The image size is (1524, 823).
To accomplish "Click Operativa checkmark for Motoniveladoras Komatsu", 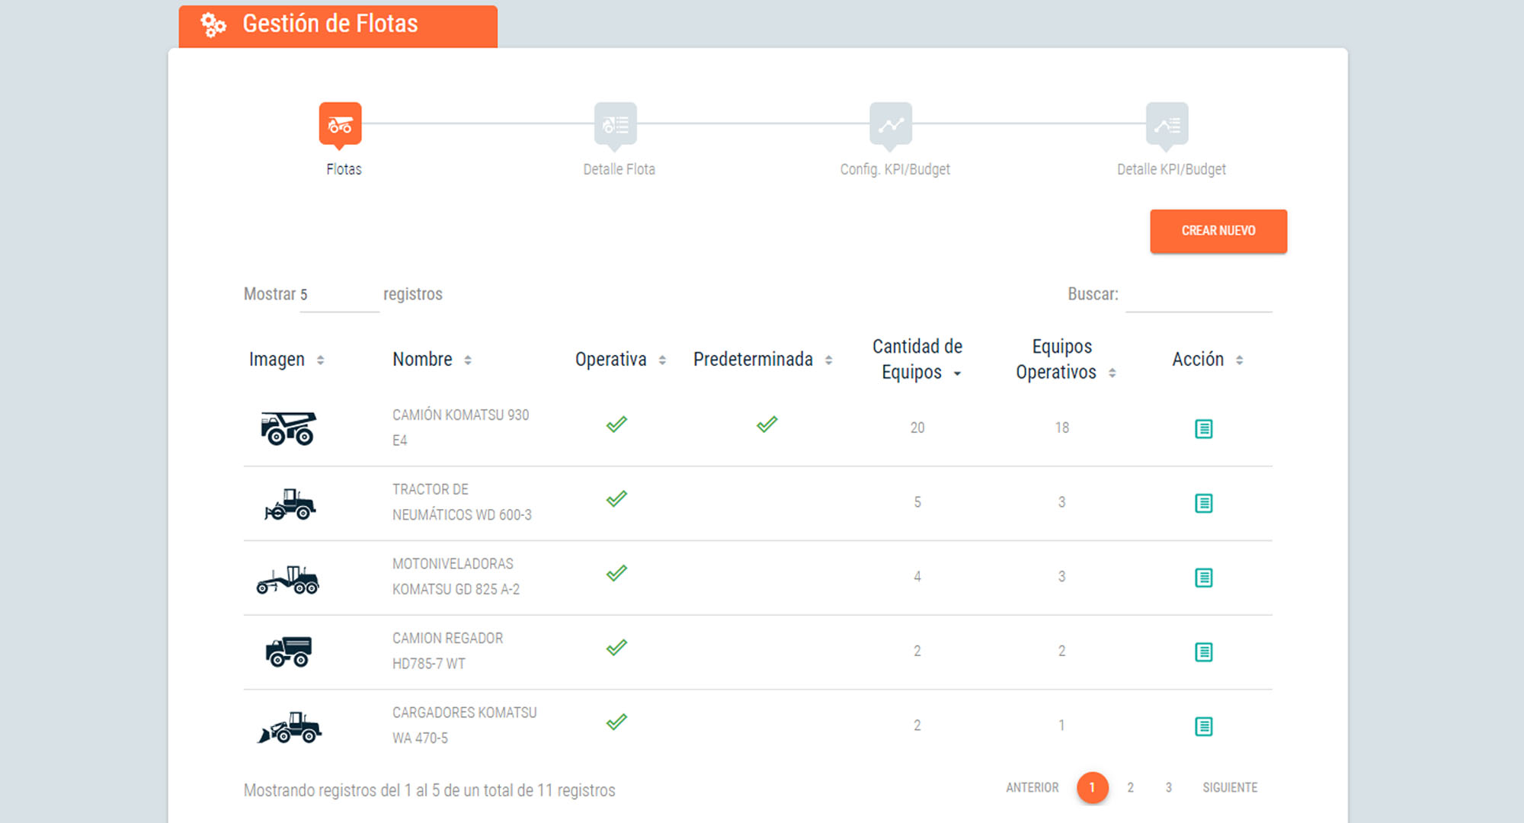I will tap(616, 573).
